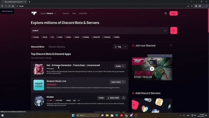
Task: Click Learn more for Amazon Music Live
Action: [118, 82]
